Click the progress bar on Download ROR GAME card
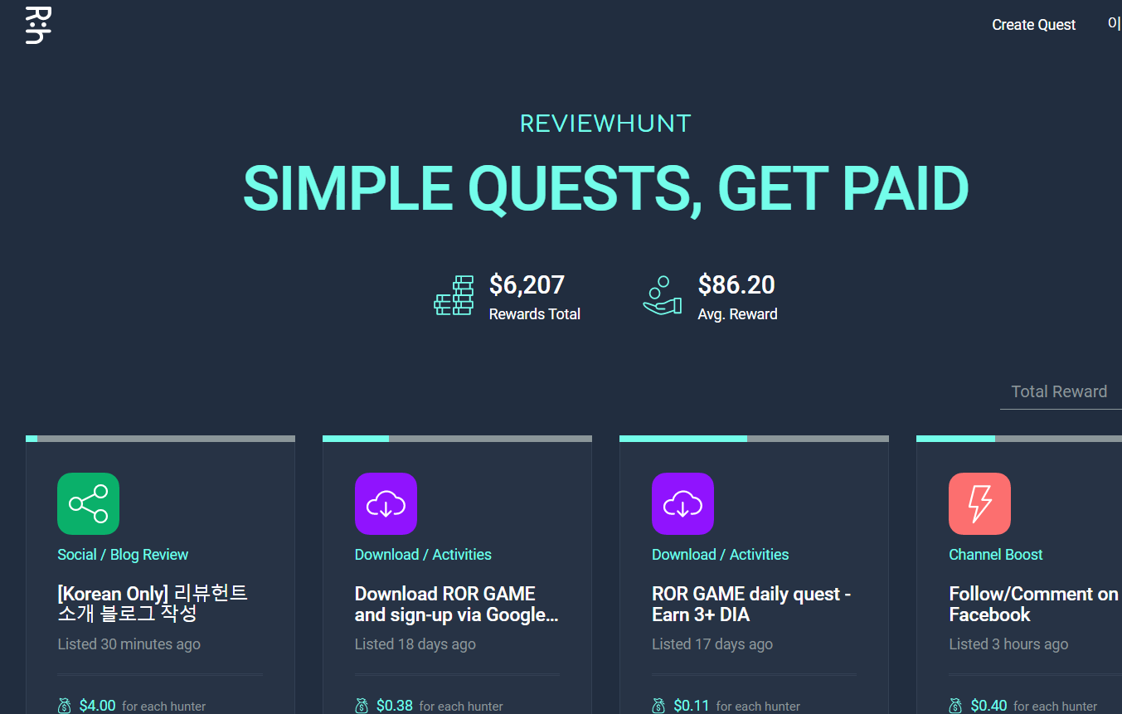 (457, 439)
